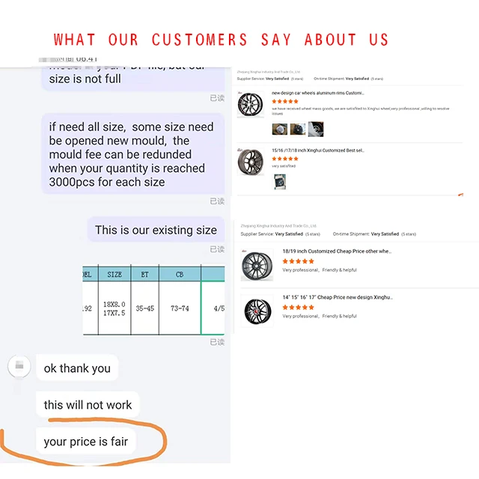Click the five-star rating of aluminum rims review
This screenshot has width=479, height=479.
285,101
